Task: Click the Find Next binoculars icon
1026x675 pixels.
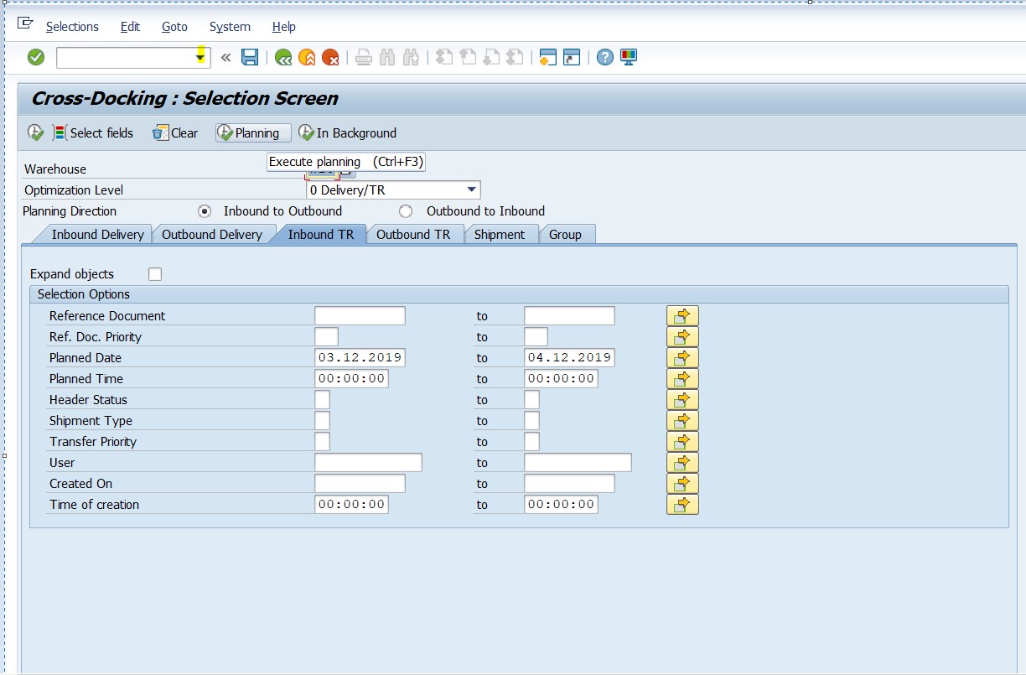Action: tap(410, 57)
